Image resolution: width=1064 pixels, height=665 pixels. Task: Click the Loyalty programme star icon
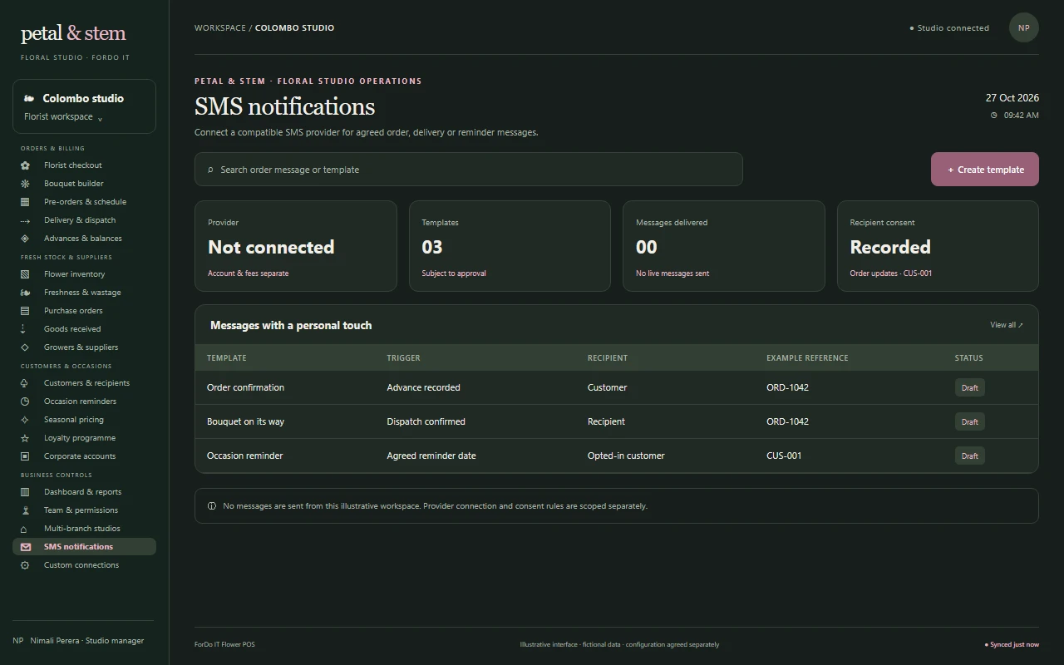[25, 438]
